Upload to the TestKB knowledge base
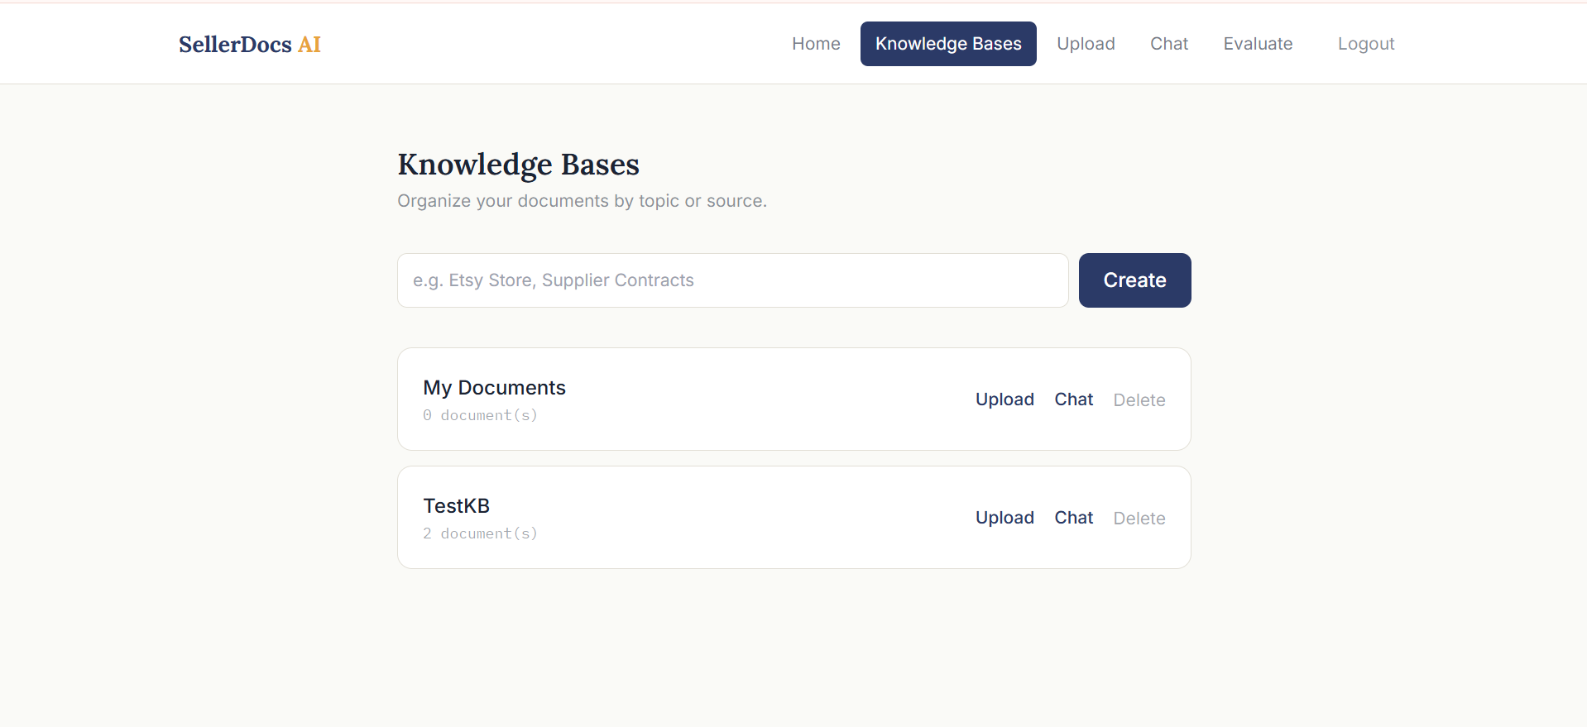Image resolution: width=1587 pixels, height=727 pixels. (x=1004, y=518)
